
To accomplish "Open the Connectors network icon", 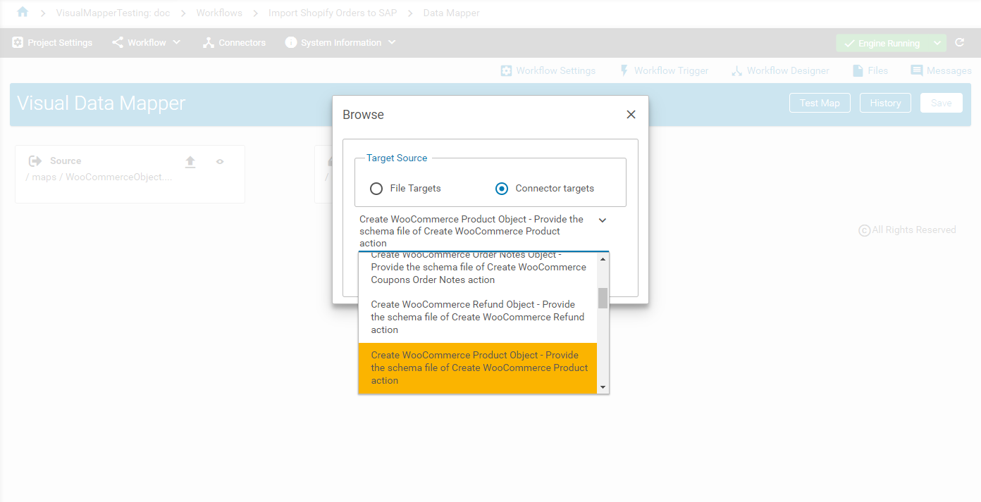I will [208, 43].
